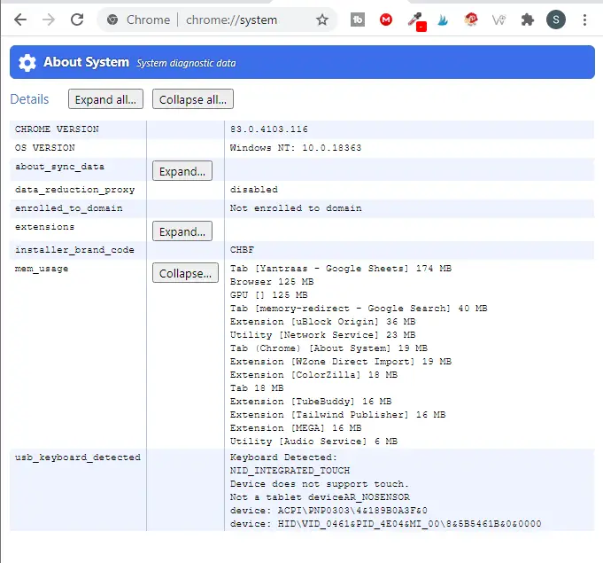Click the red Pinterest-style extension icon
Screen dimensions: 603x563
coord(471,20)
